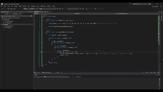Click the Solution Explorer Home icon
This screenshot has width=163, height=92.
[x=6, y=14]
